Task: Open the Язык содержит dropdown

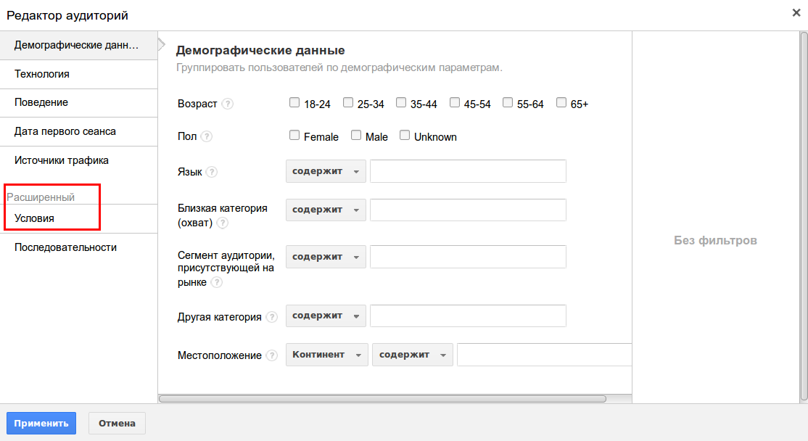Action: [326, 172]
